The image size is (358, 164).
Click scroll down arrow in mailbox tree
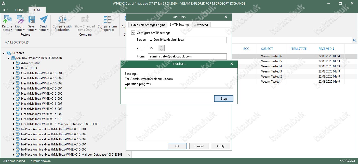pos(129,155)
